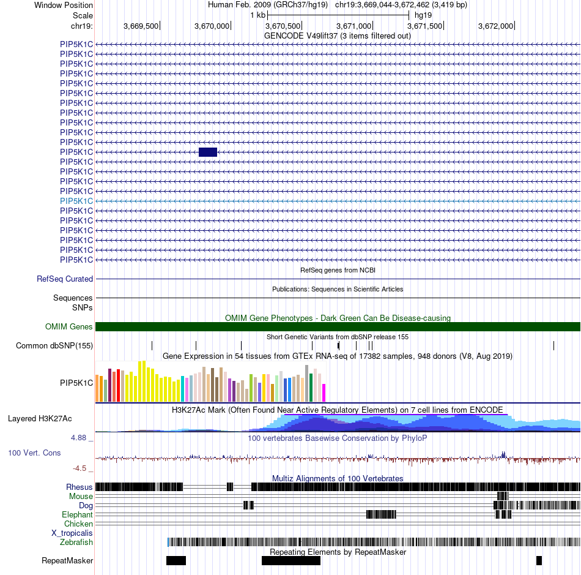Image resolution: width=581 pixels, height=575 pixels.
Task: Open the H3K27Ac Mark track title
Action: click(337, 410)
